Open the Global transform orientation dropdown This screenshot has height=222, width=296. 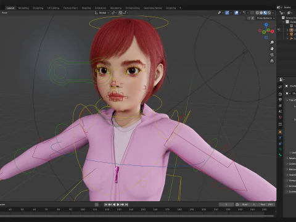coord(102,13)
